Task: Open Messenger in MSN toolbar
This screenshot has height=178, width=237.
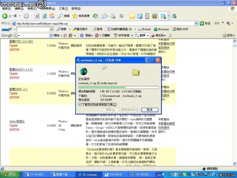Action: coord(161,29)
